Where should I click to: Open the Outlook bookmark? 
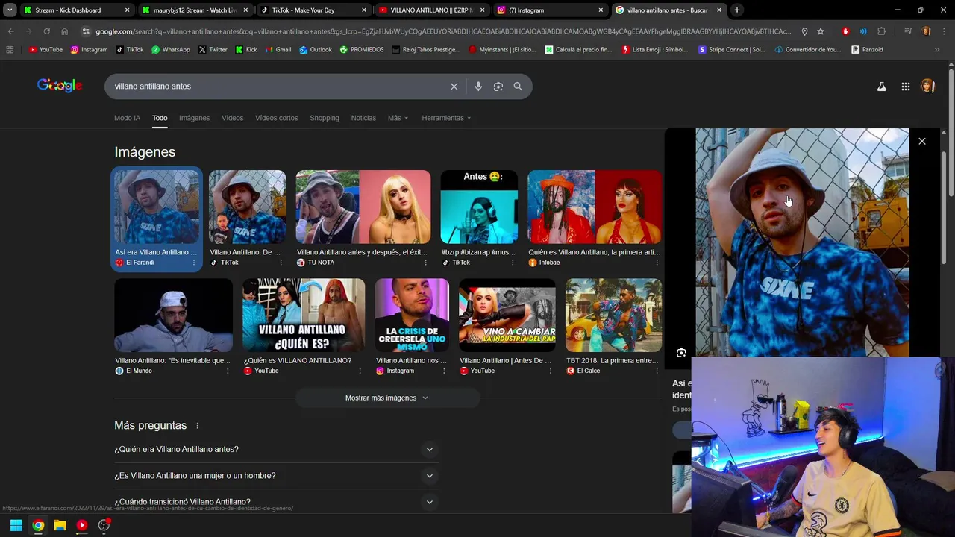coord(316,50)
